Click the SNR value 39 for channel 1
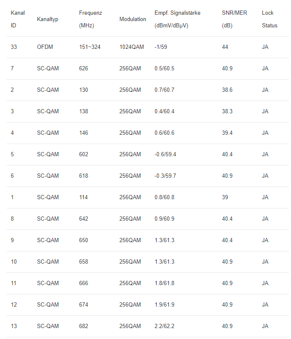 point(225,197)
